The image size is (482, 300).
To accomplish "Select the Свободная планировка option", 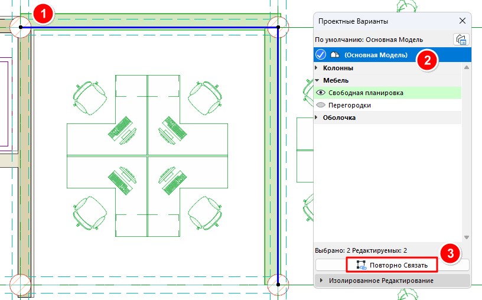I will (x=387, y=93).
